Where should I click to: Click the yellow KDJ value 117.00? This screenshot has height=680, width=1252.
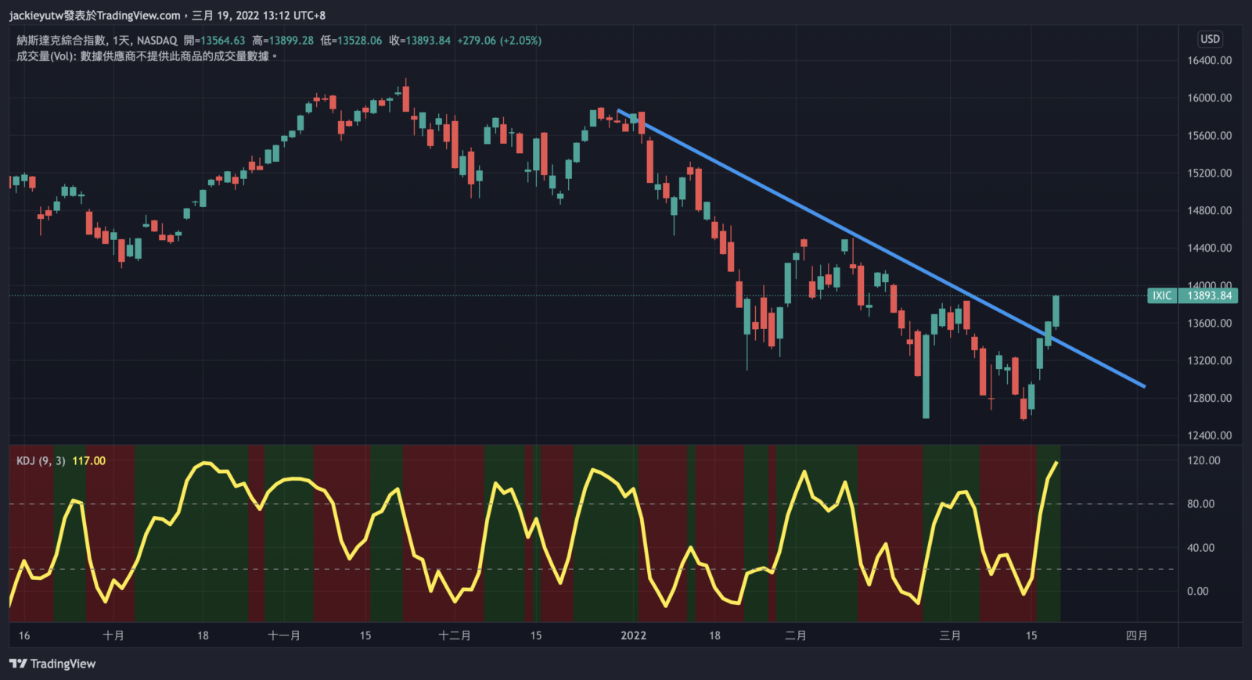pyautogui.click(x=88, y=461)
